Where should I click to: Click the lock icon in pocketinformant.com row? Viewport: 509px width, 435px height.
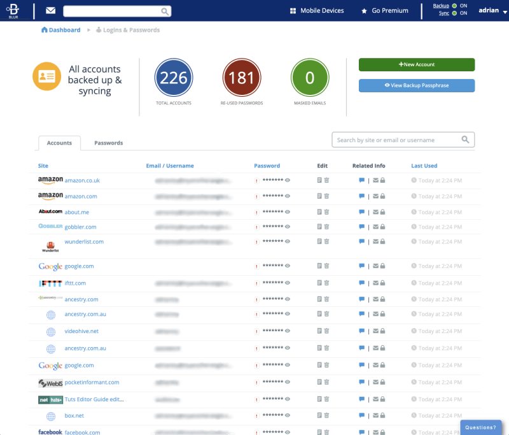click(x=383, y=382)
